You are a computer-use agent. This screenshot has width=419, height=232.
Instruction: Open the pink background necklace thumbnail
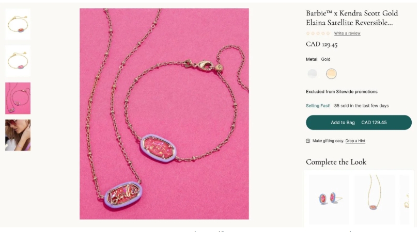coord(18,98)
